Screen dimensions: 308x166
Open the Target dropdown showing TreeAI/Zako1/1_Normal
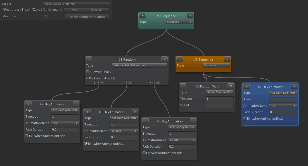click(x=76, y=4)
